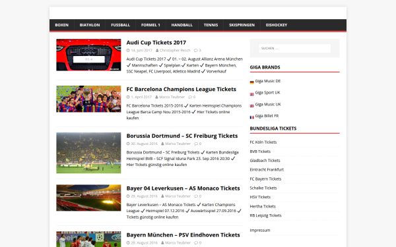Open HSV Tickets link
396x247 pixels.
(x=260, y=197)
